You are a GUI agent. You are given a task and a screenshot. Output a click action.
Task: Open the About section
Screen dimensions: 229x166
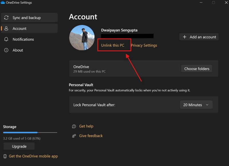17,50
